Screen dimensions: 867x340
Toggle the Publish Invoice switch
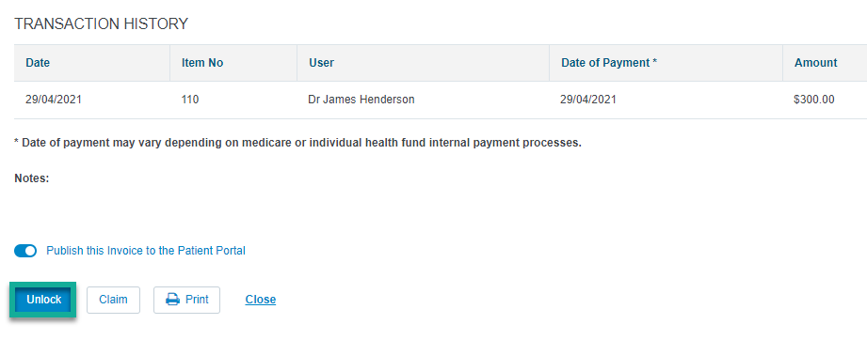(25, 251)
